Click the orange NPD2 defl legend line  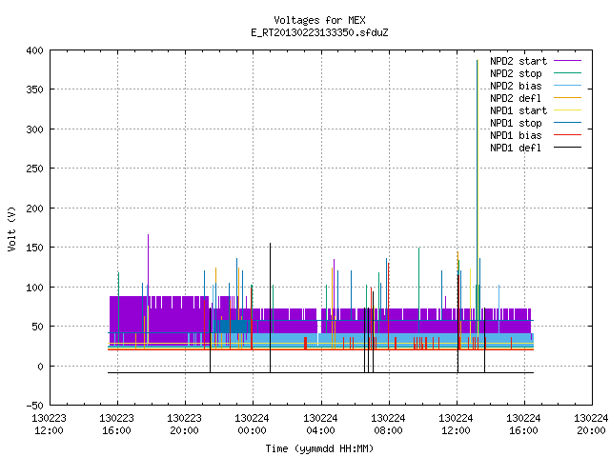tap(568, 98)
